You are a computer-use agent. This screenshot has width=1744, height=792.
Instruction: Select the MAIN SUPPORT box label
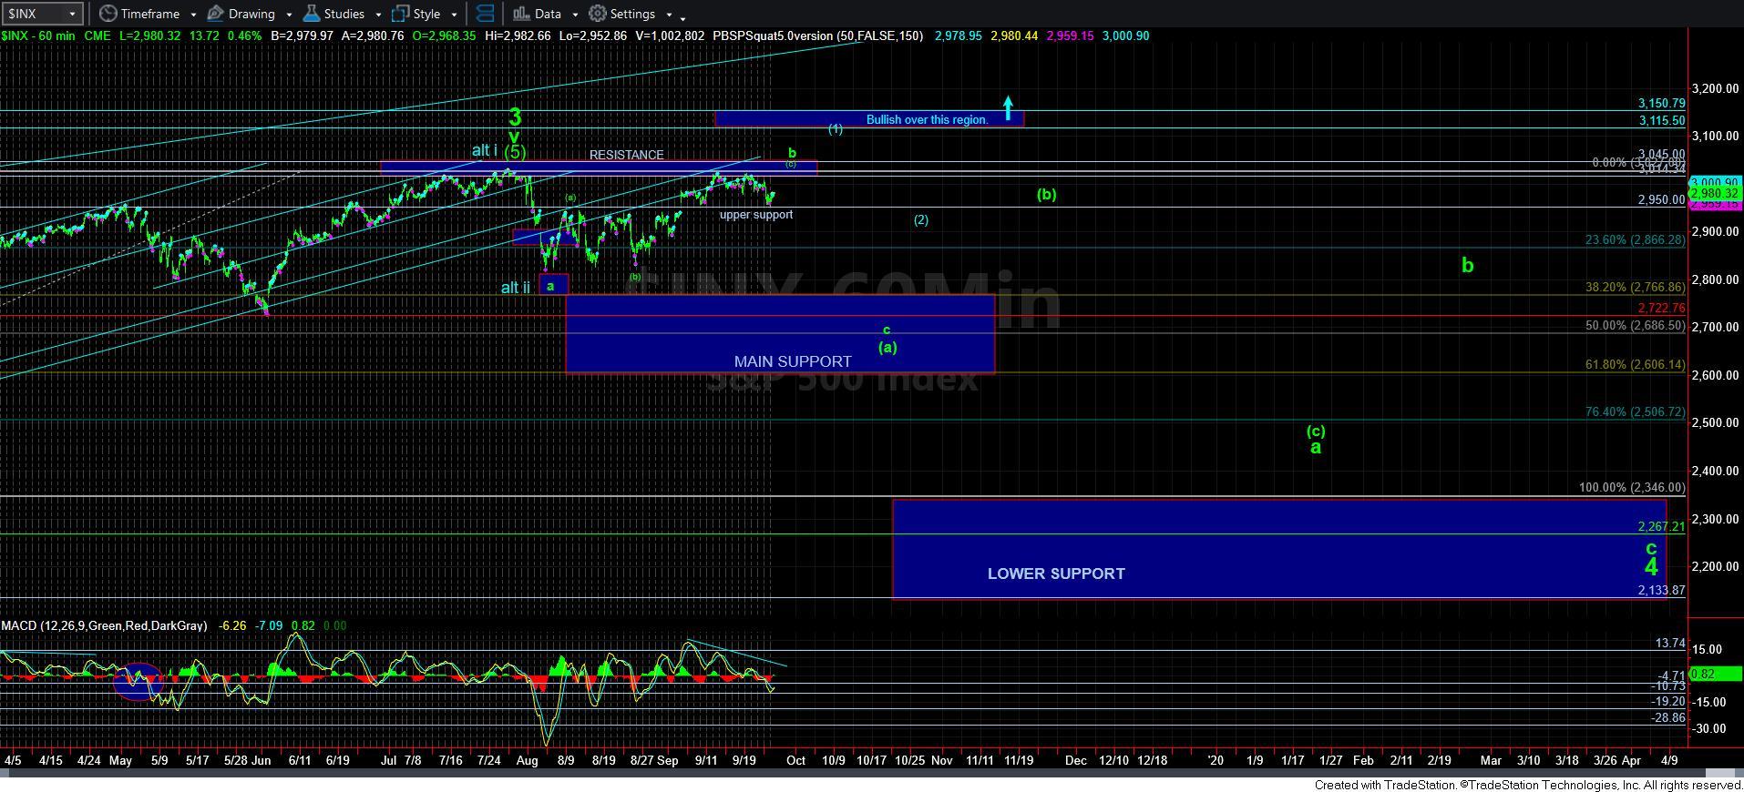tap(793, 361)
